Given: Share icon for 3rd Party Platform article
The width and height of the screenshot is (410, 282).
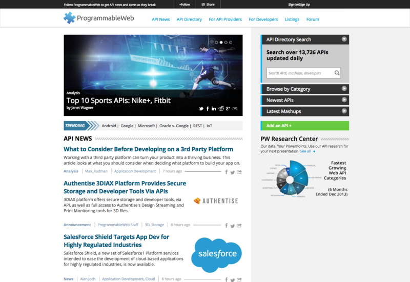Looking at the screenshot, I should pyautogui.click(x=239, y=172).
